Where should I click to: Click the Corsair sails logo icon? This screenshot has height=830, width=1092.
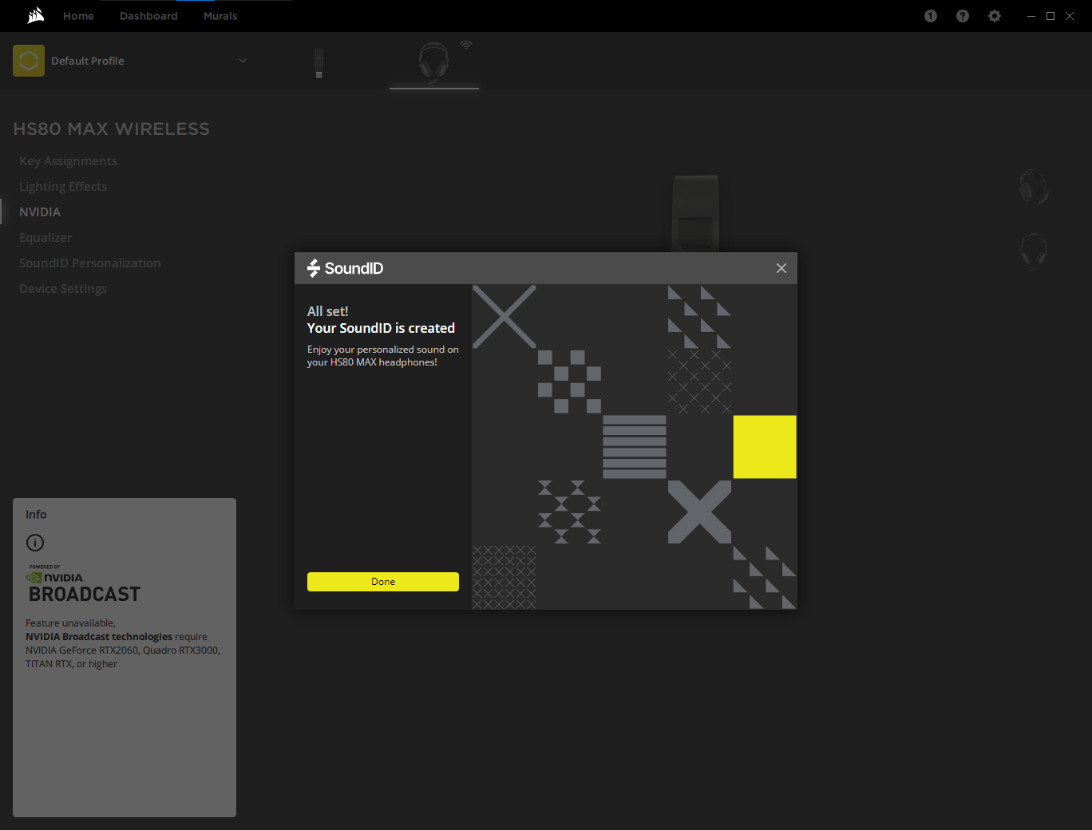[x=36, y=16]
